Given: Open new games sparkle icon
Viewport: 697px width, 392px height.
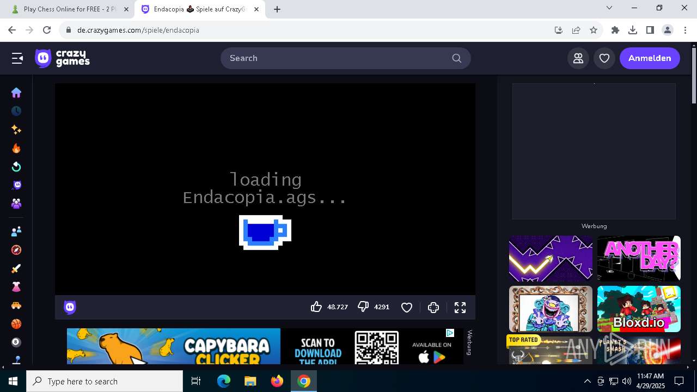Looking at the screenshot, I should (x=16, y=130).
